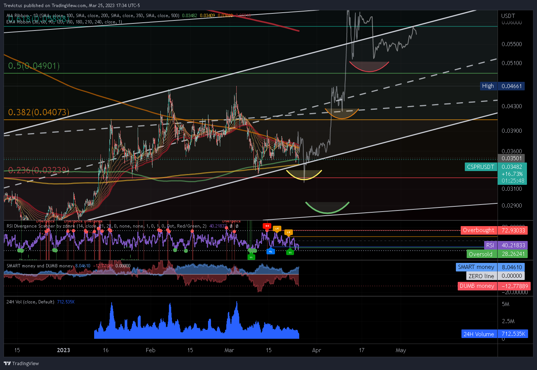
Task: Click the ZERO line label tag
Action: [481, 276]
